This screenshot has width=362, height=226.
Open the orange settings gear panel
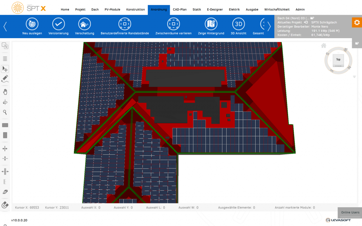pos(357,22)
